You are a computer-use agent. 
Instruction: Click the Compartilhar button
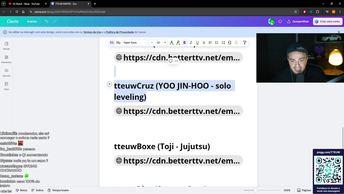[x=298, y=22]
